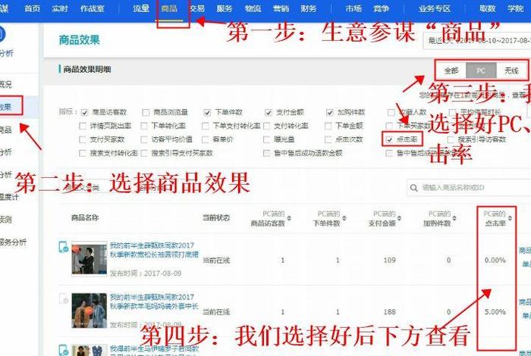
Task: Check 支付转化率 checkbox
Action: point(266,126)
